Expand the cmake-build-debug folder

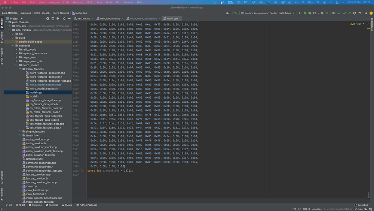coord(13,42)
